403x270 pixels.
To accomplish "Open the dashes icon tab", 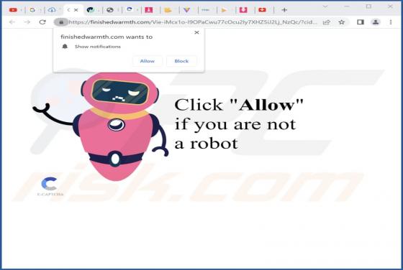I will click(205, 10).
